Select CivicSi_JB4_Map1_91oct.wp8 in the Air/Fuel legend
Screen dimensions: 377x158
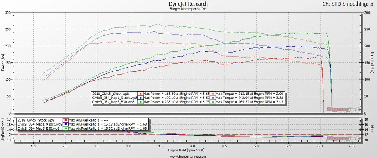[40, 124]
